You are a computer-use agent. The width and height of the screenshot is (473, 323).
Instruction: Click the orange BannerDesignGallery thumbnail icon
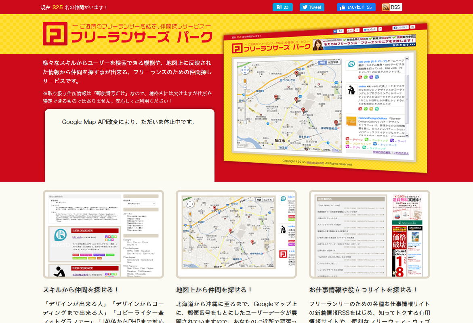coord(351,122)
